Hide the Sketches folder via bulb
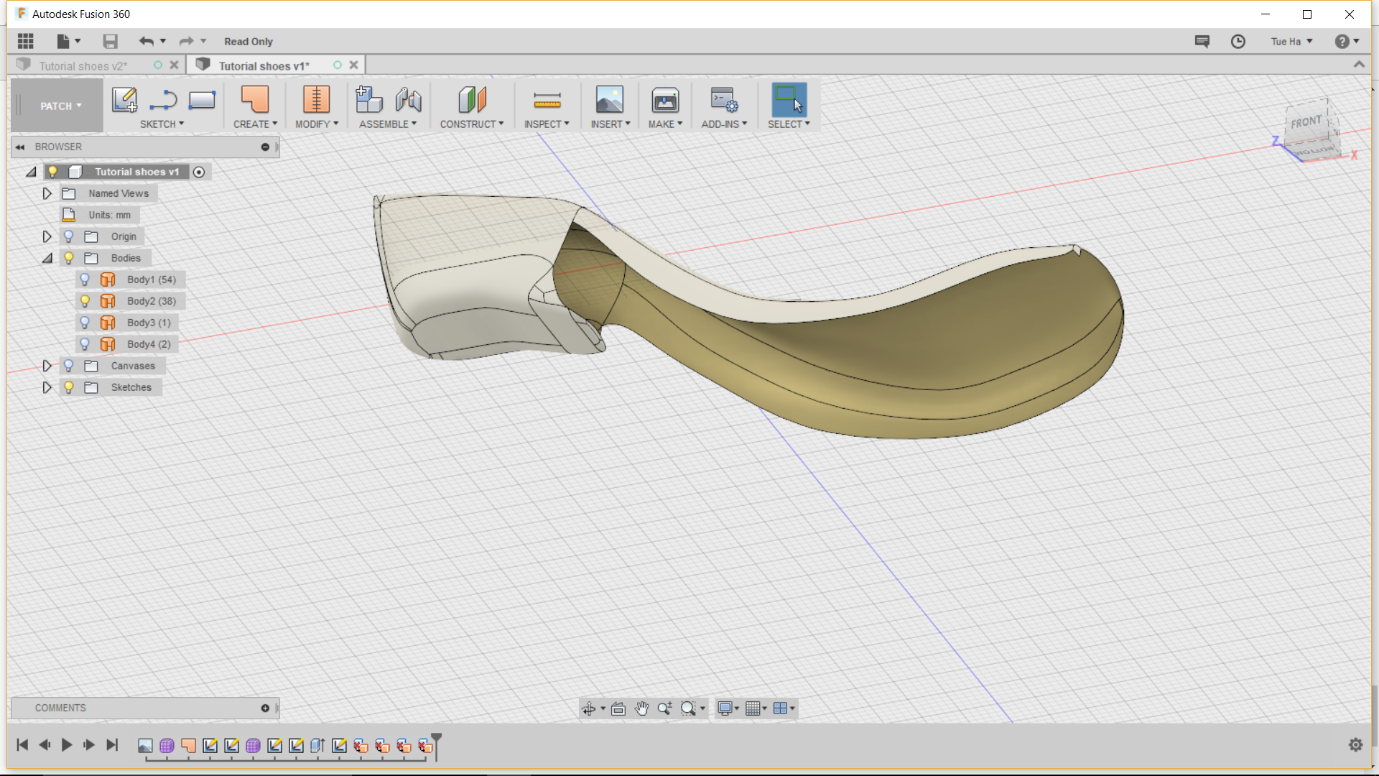The height and width of the screenshot is (776, 1379). pyautogui.click(x=69, y=387)
